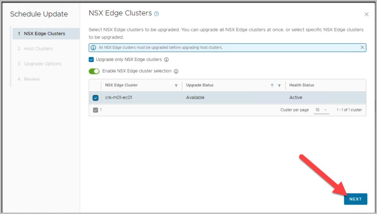
Task: Close the Schedule Update dialog
Action: pos(366,14)
